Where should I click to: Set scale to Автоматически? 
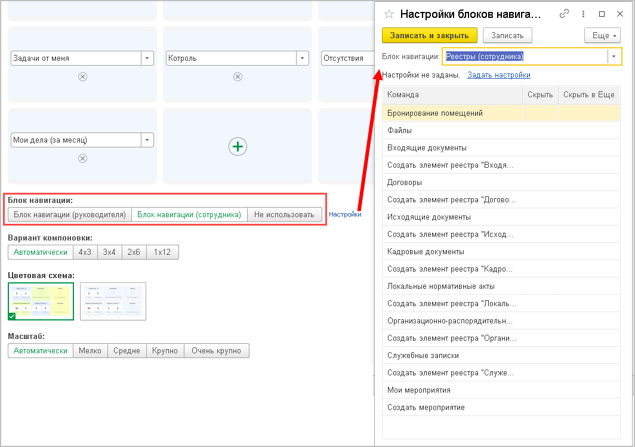point(41,351)
